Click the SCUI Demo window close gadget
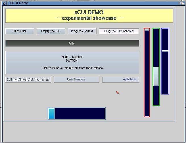Image resolution: width=186 pixels, height=143 pixels. point(4,3)
